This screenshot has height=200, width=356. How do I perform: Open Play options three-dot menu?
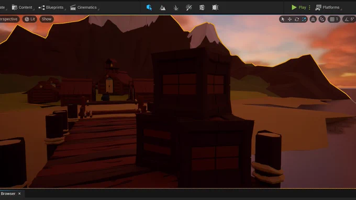pyautogui.click(x=309, y=7)
